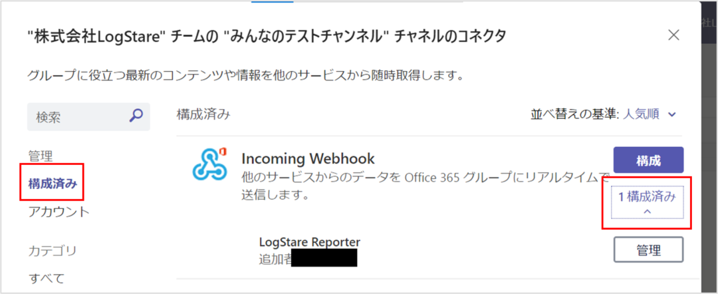Collapse the 1 構成済み expander
This screenshot has height=294, width=718.
click(647, 202)
